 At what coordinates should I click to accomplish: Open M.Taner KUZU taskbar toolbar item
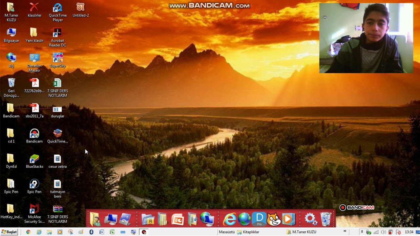click(x=301, y=232)
